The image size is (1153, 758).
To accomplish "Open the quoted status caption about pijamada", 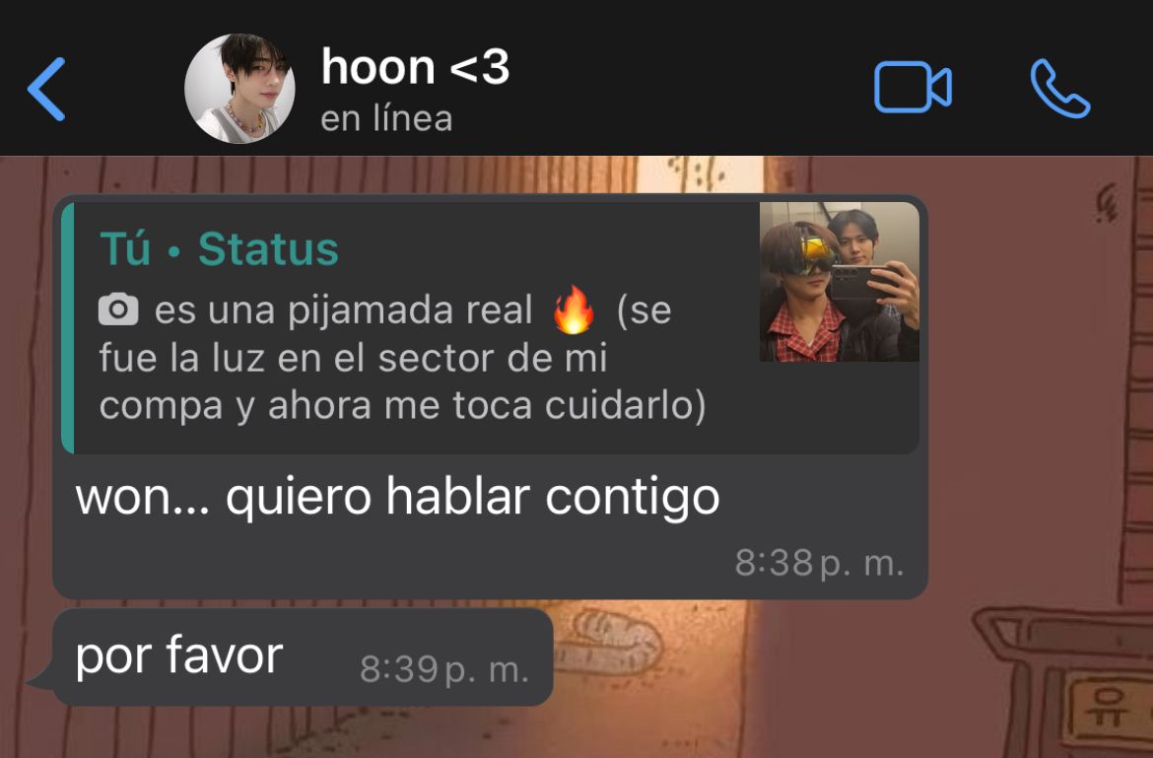I will point(402,358).
